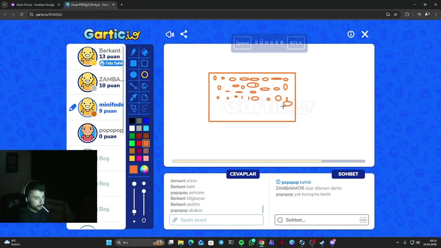
Task: Open a new browser tab
Action: coord(122,5)
